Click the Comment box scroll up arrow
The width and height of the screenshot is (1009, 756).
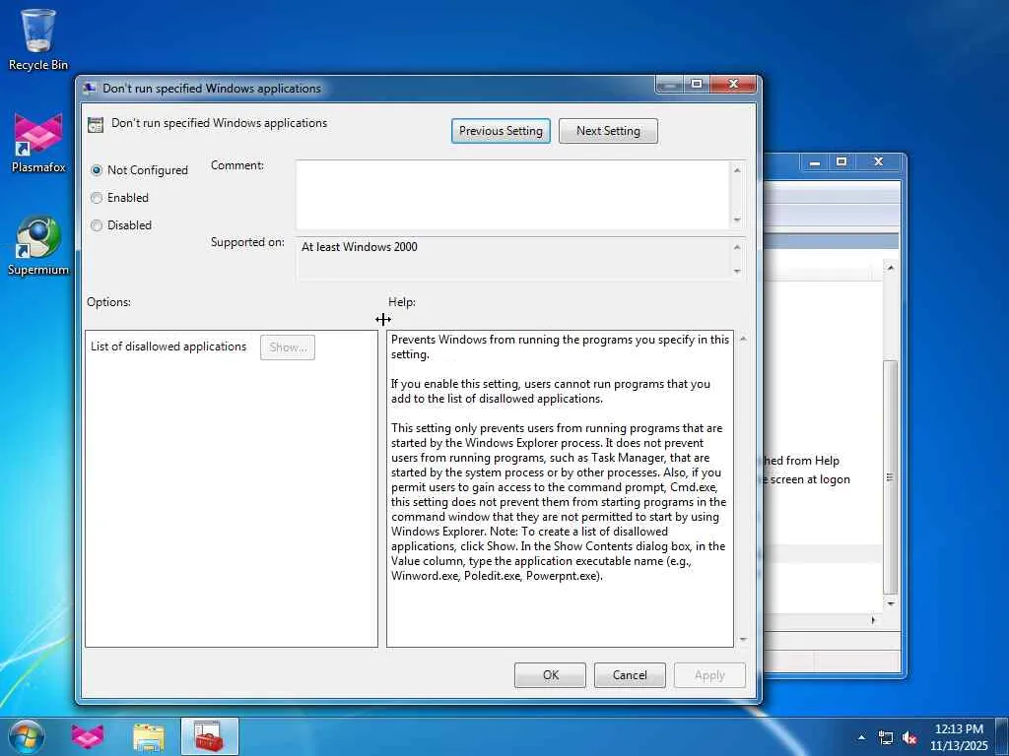[x=737, y=169]
